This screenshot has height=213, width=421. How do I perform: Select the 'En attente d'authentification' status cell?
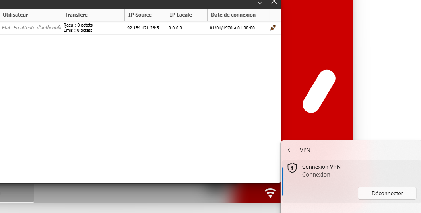[31, 28]
